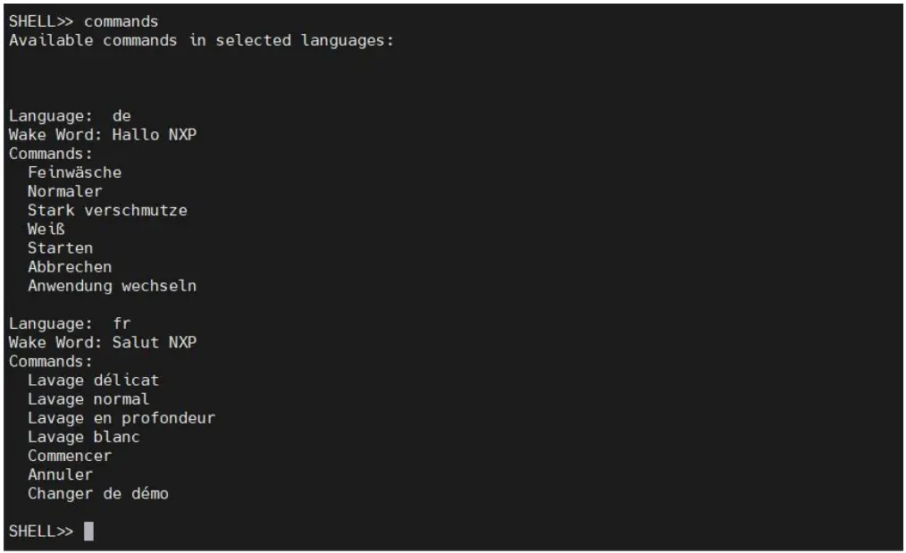Click the 'Available commands in selected languages' line

[201, 41]
